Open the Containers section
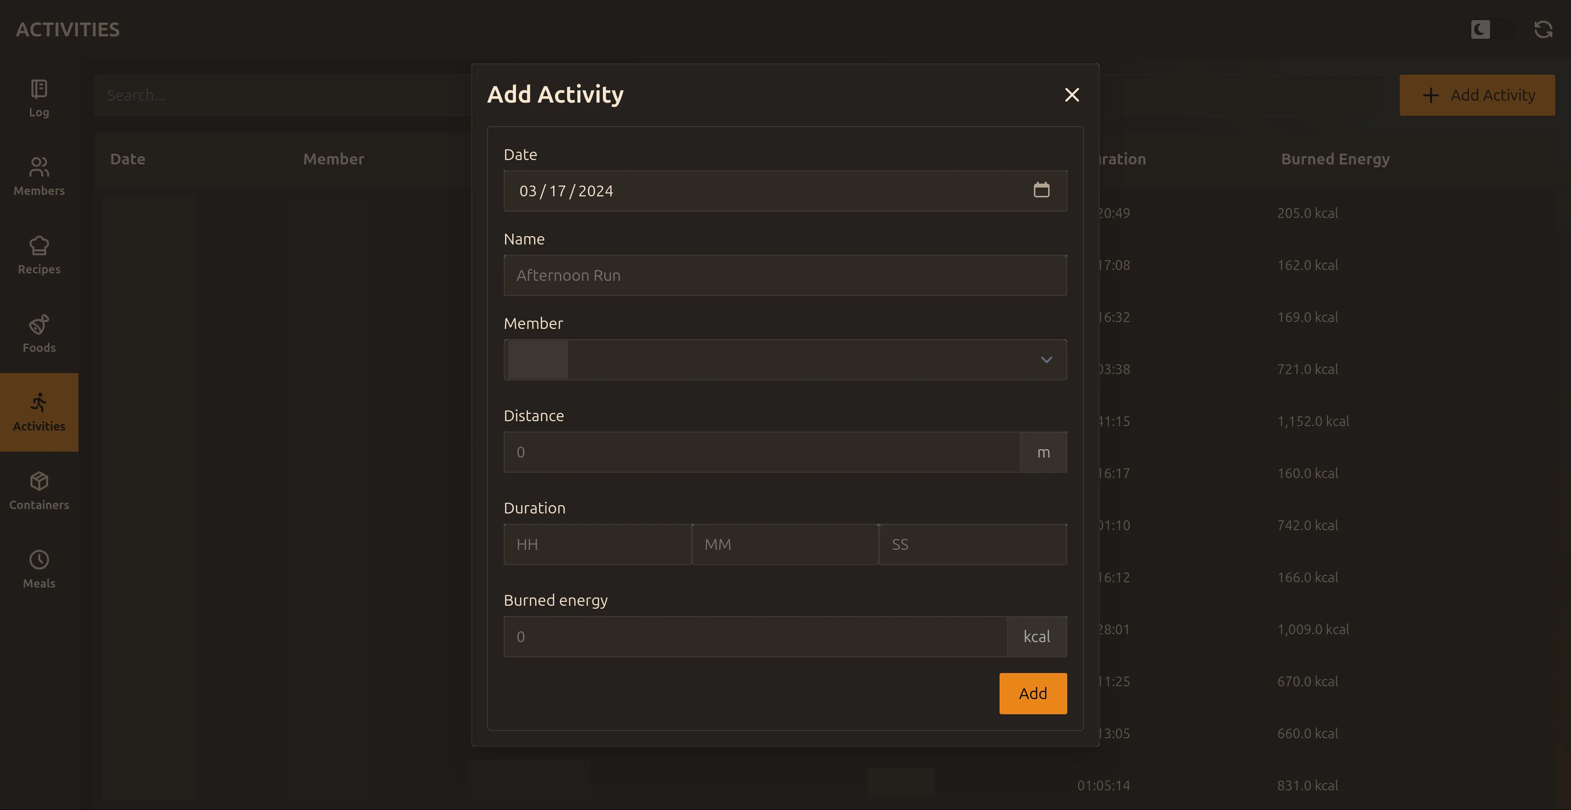This screenshot has height=810, width=1571. point(38,490)
